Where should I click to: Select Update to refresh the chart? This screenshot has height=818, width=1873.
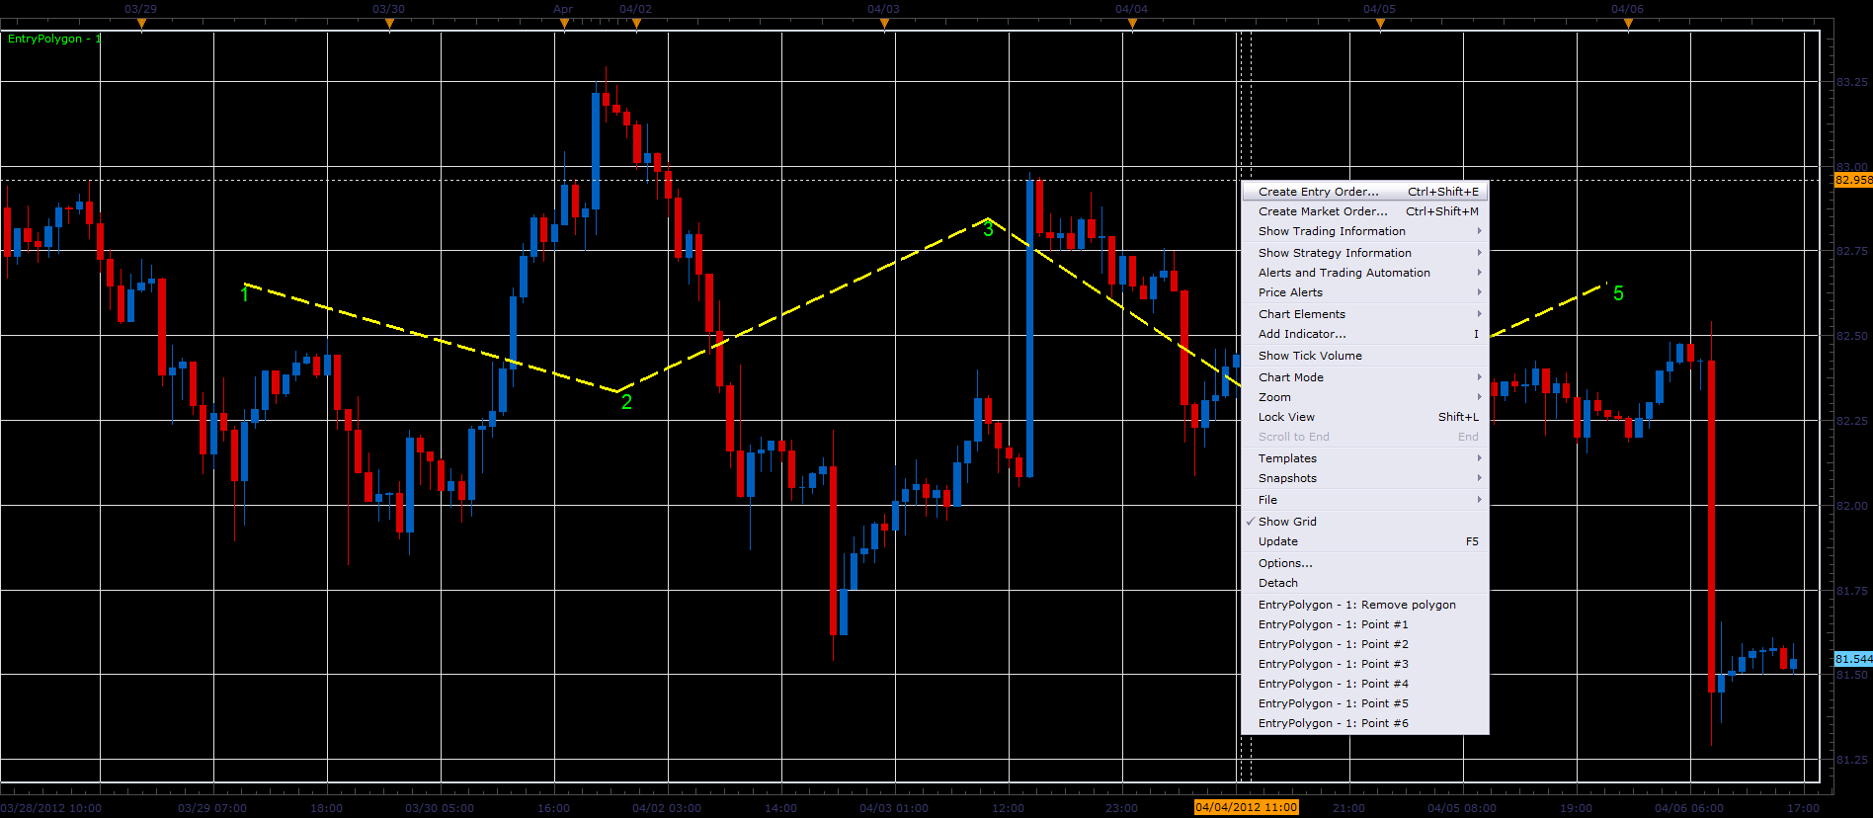tap(1364, 541)
